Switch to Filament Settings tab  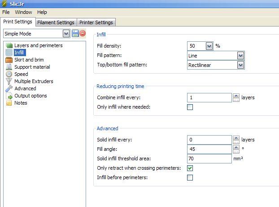click(x=56, y=22)
